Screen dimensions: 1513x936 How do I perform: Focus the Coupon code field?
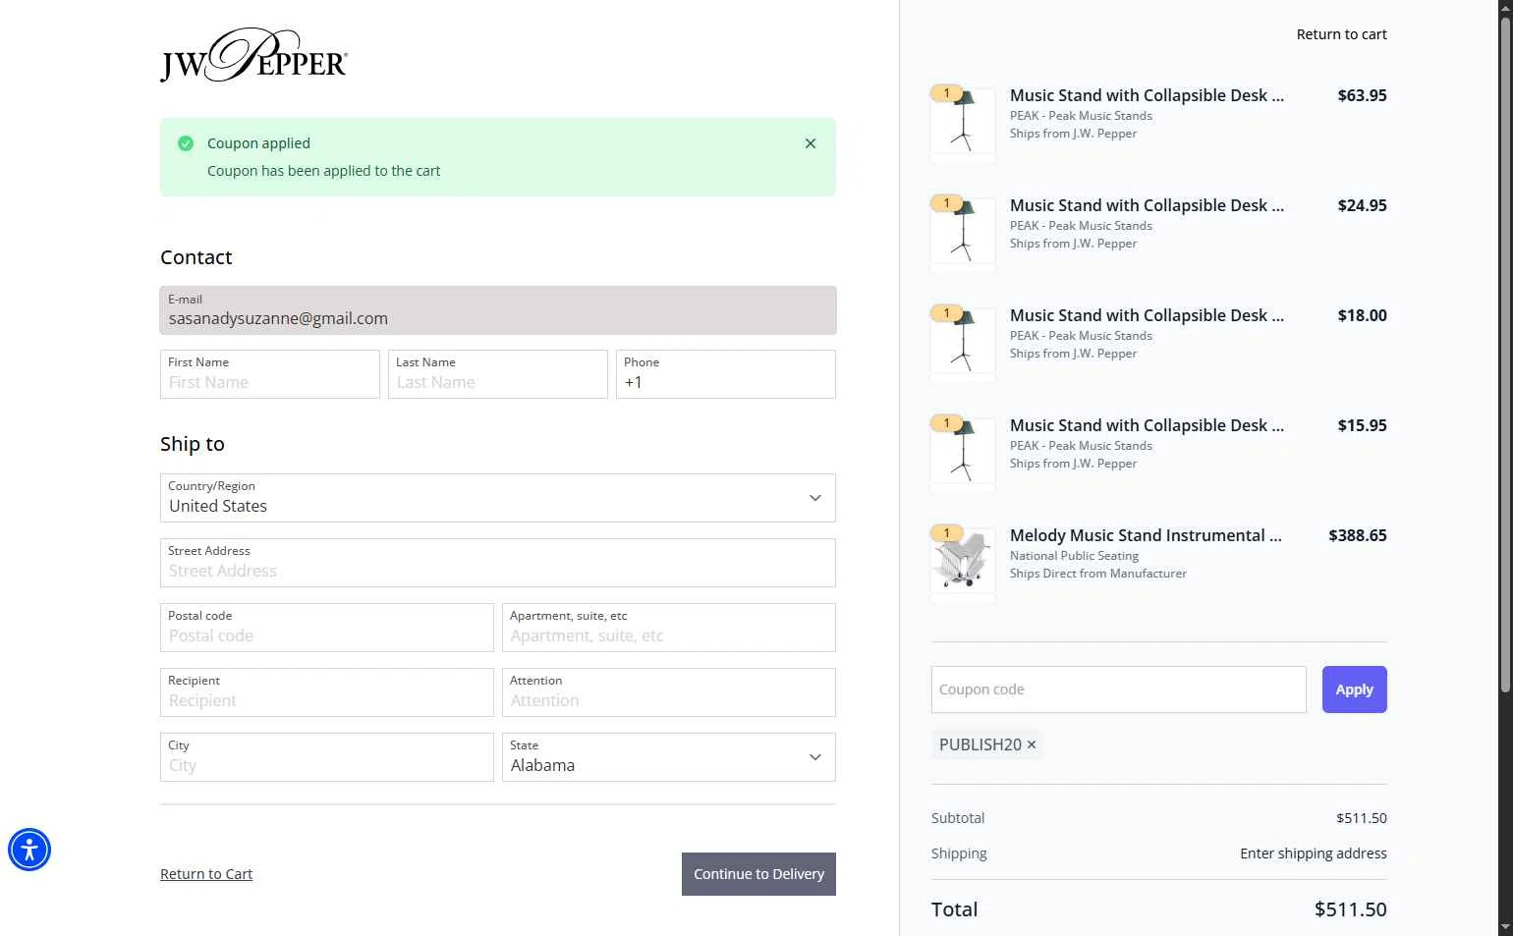click(1118, 689)
